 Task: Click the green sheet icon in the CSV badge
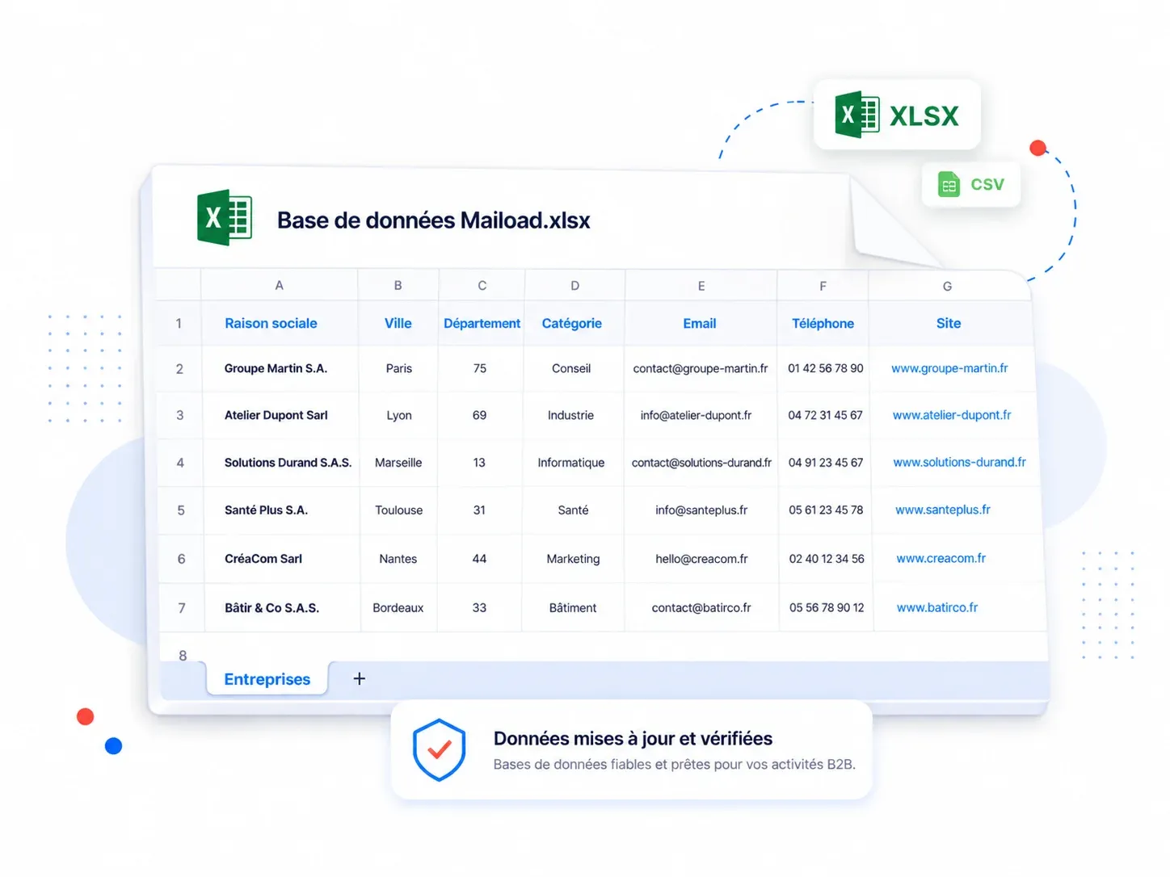click(949, 185)
